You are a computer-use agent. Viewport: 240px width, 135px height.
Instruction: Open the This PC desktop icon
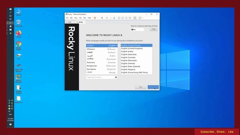[x=19, y=12]
